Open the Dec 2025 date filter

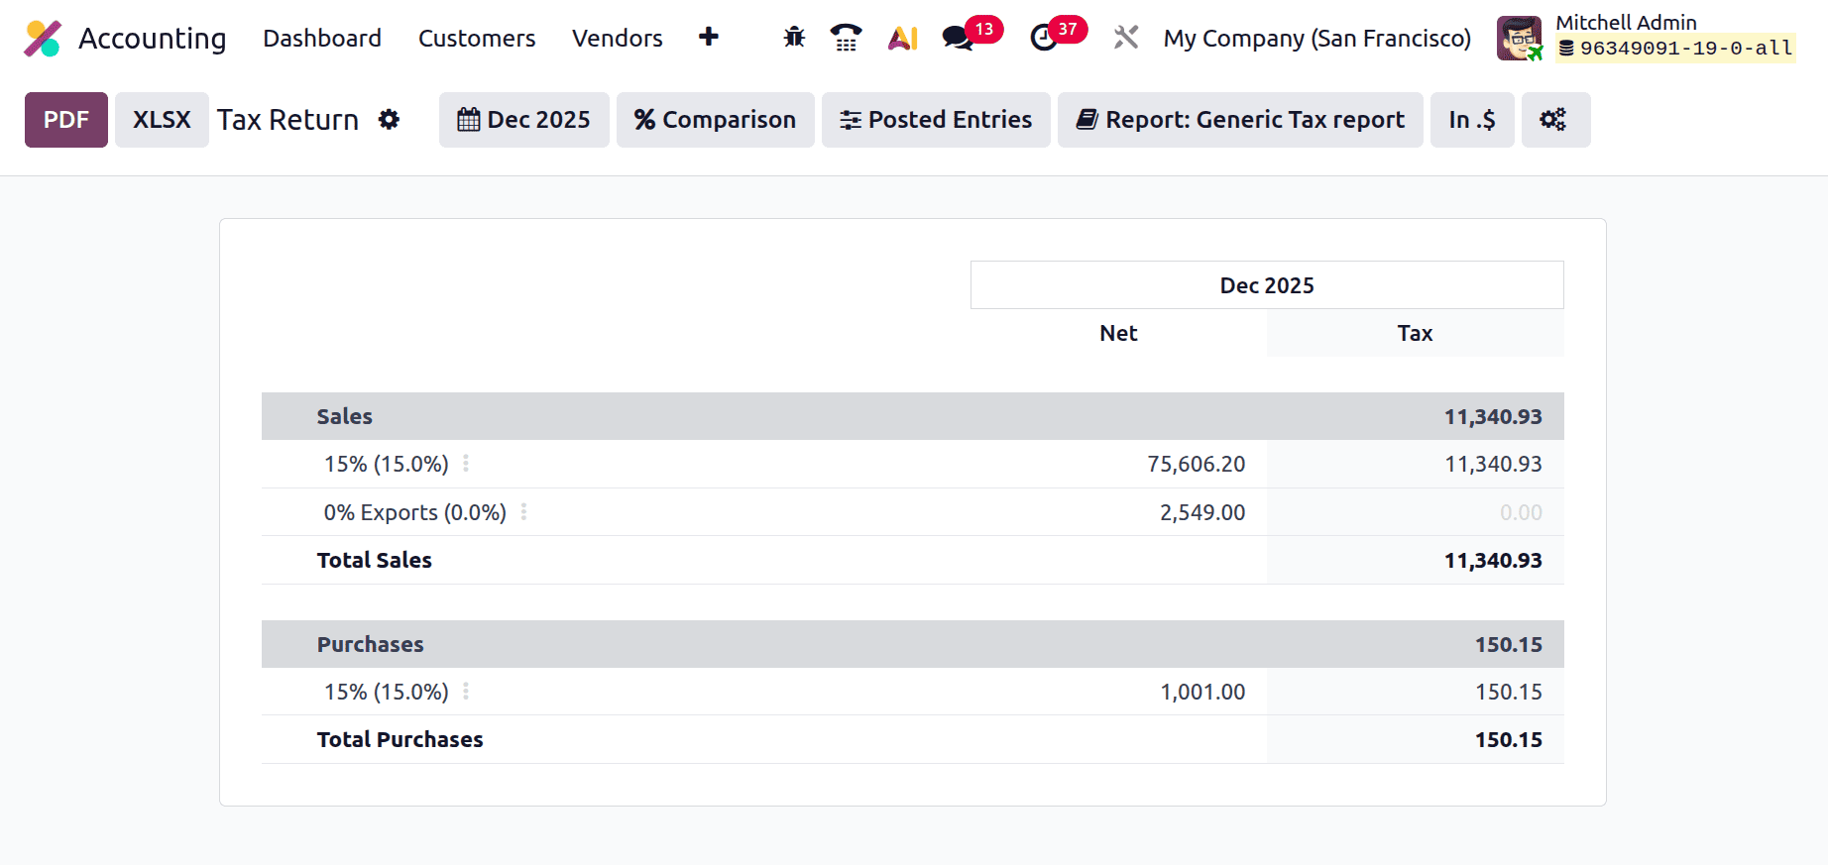pos(523,120)
